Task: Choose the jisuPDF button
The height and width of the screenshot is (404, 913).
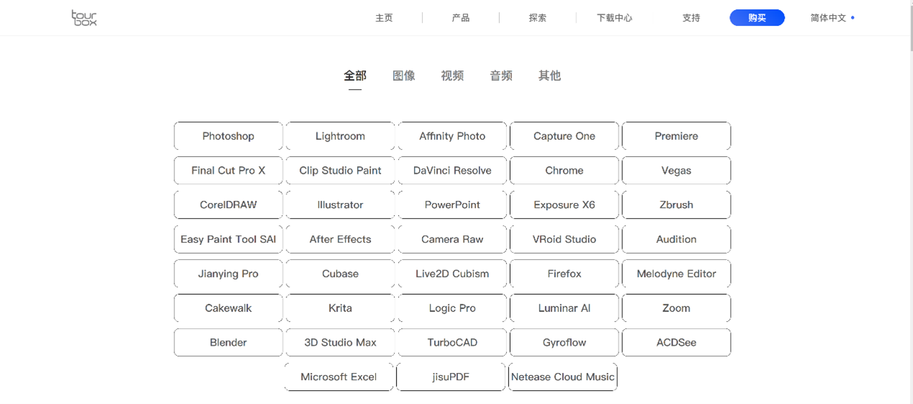Action: click(x=451, y=377)
